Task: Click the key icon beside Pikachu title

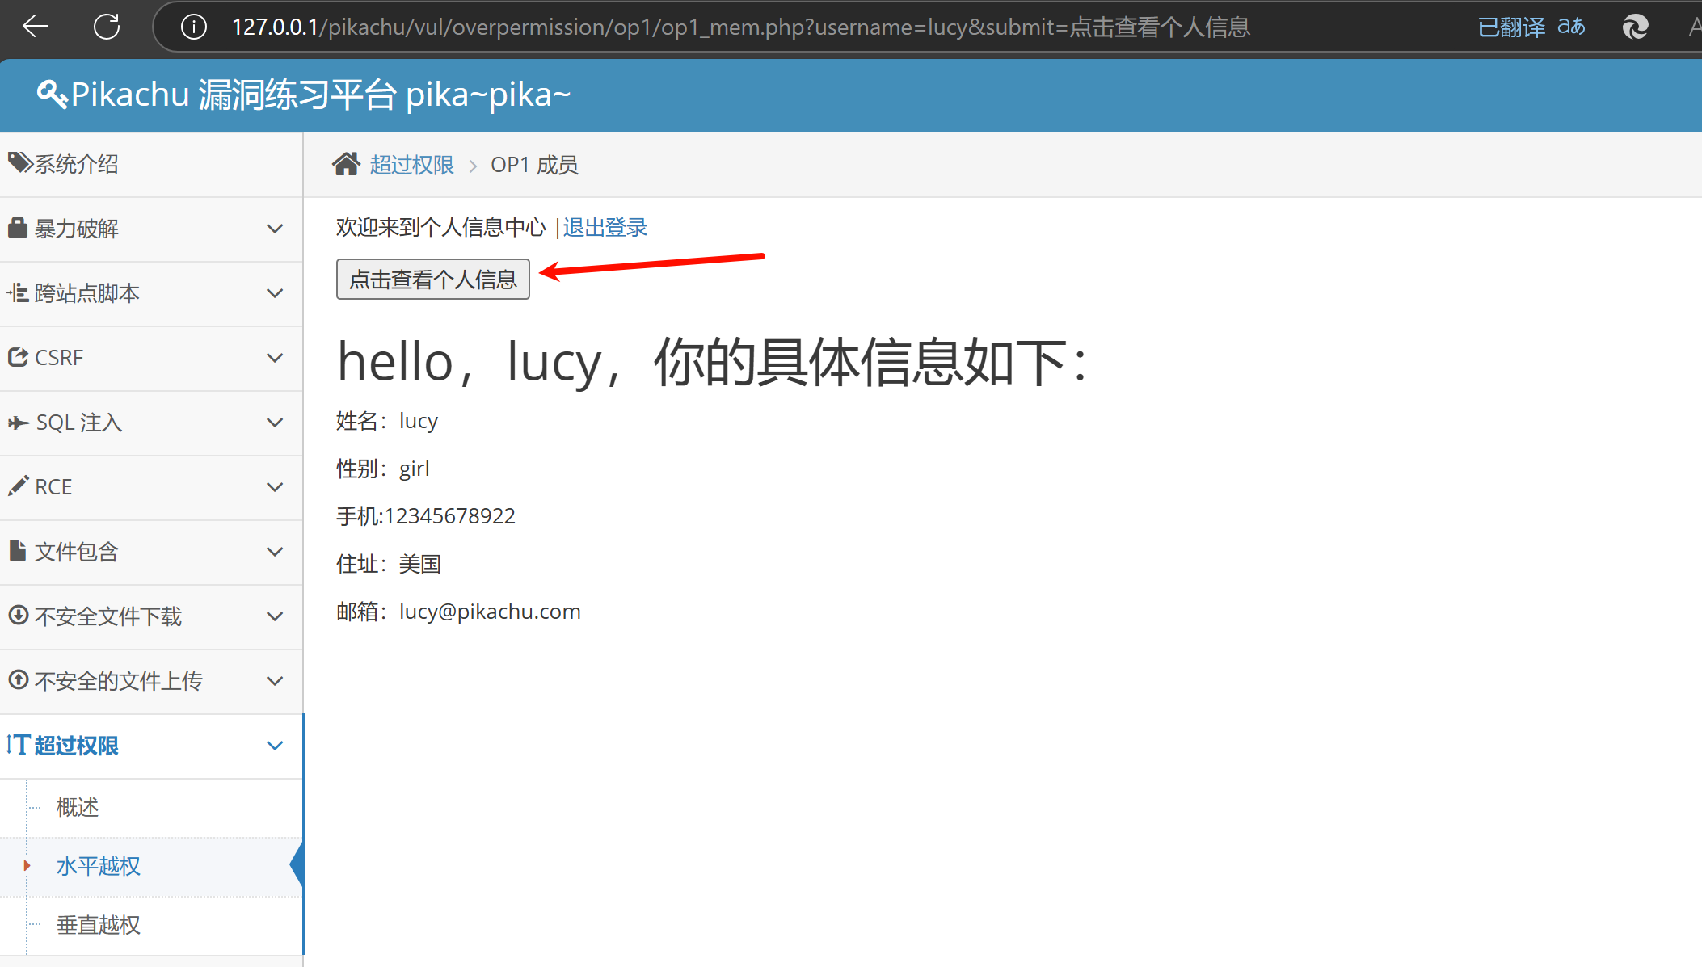Action: coord(53,95)
